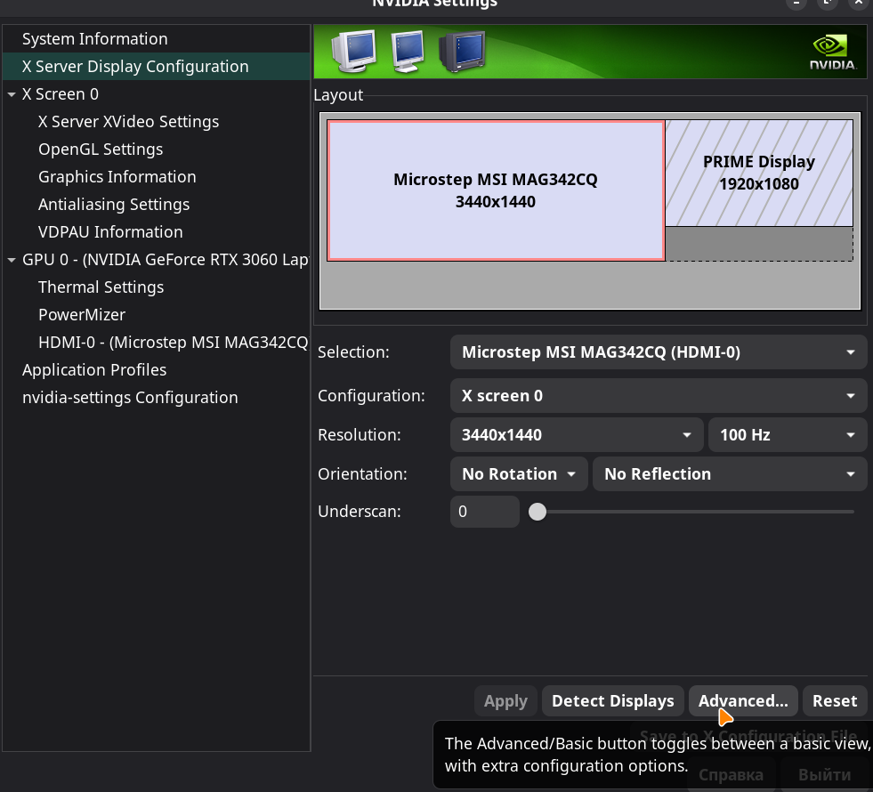Go to OpenGL Settings
The image size is (873, 792).
click(101, 150)
